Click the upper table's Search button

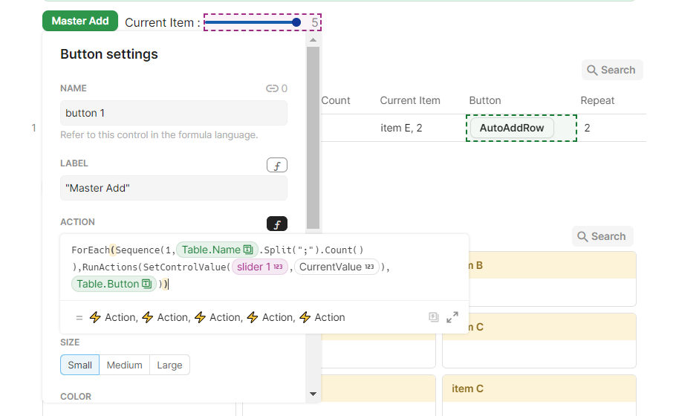611,70
